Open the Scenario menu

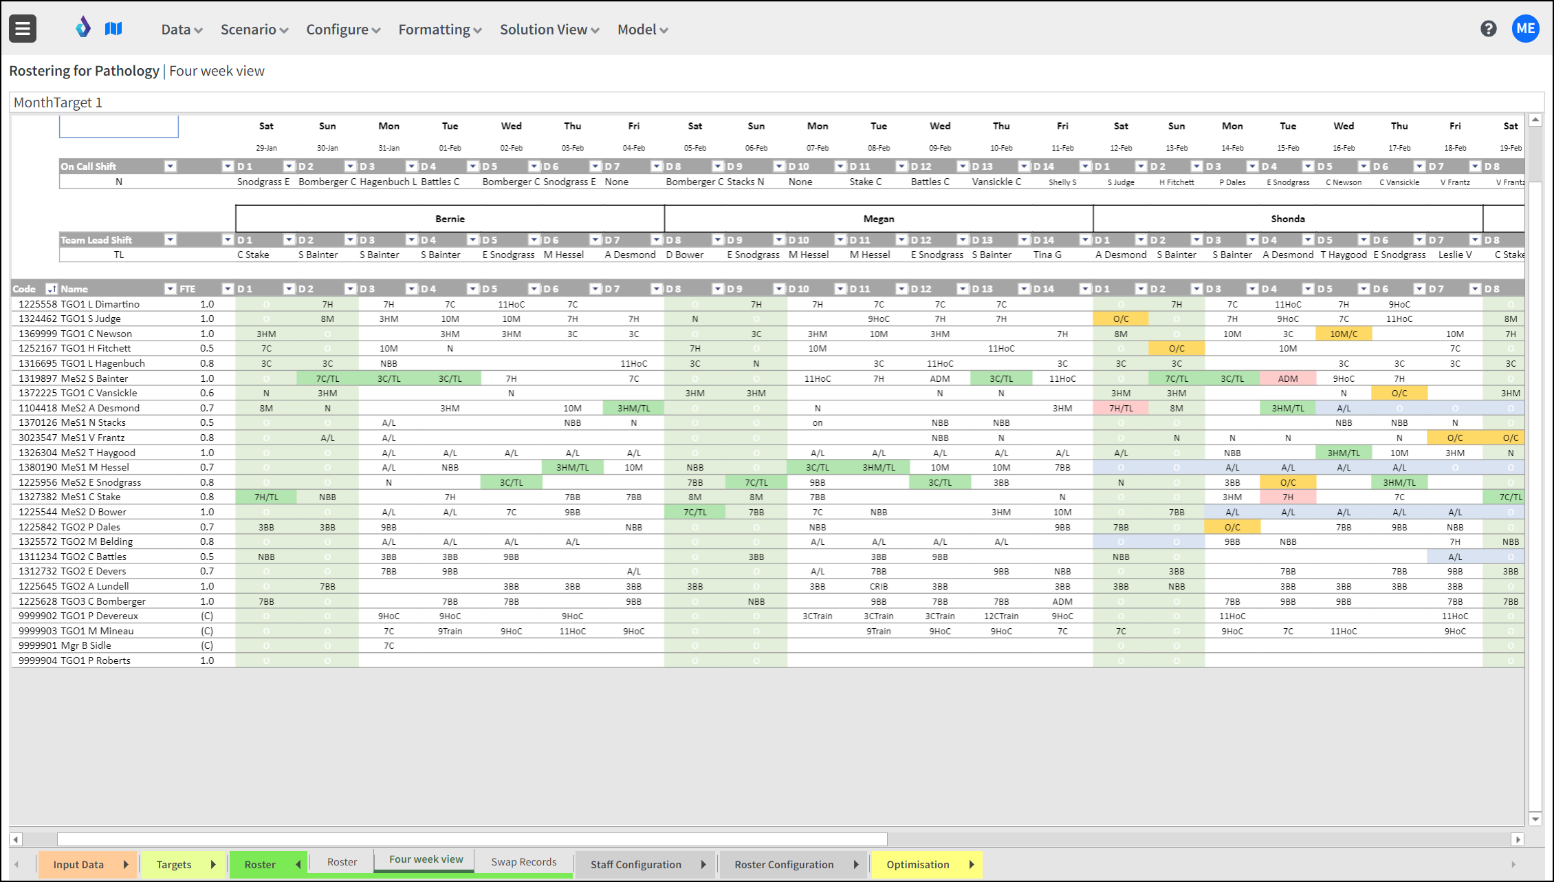click(254, 30)
